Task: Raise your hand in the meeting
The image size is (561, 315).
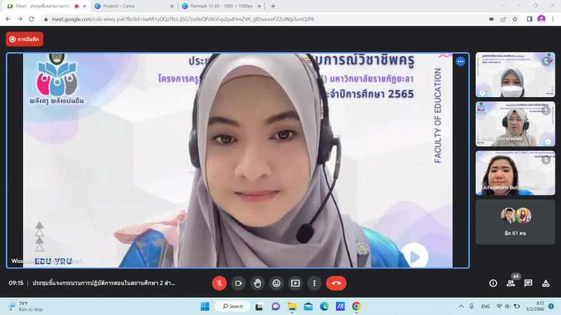Action: pyautogui.click(x=257, y=283)
